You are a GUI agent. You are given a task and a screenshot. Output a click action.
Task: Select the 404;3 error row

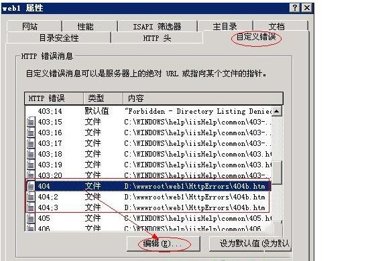pyautogui.click(x=148, y=207)
